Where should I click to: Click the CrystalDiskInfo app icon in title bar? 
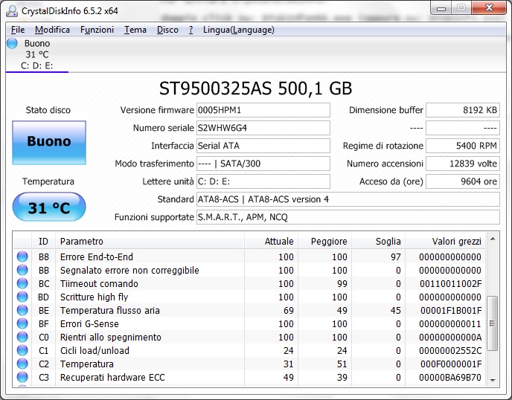[x=12, y=10]
